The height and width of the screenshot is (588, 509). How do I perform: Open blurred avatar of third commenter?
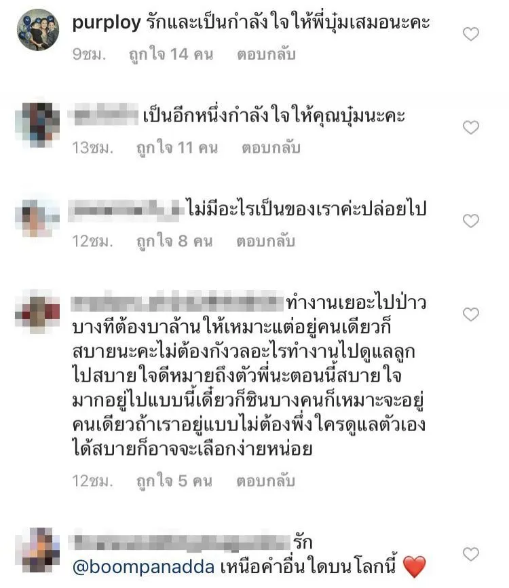[37, 217]
